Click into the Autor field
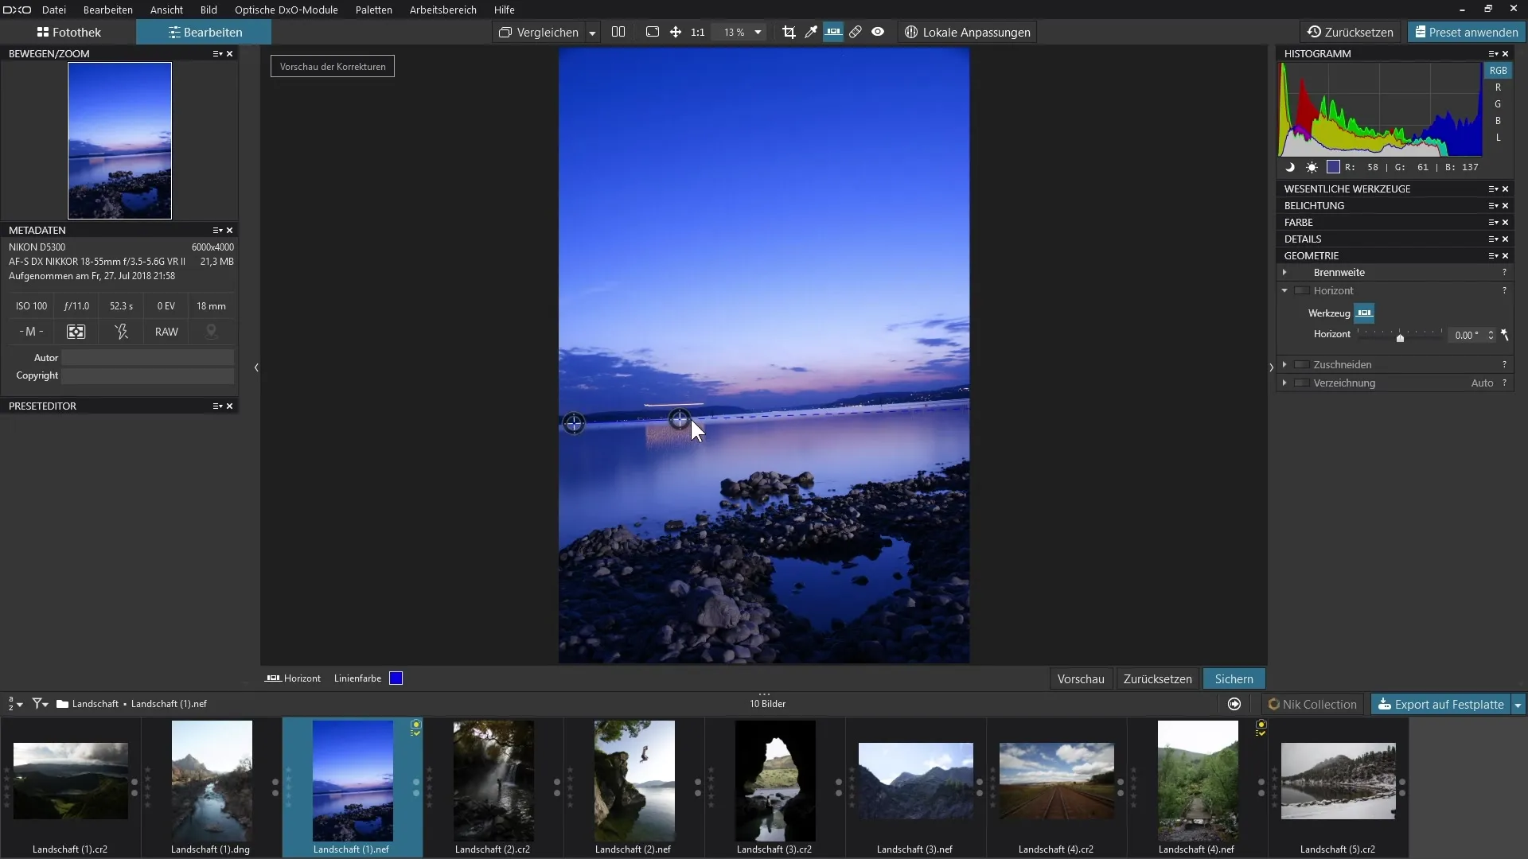The height and width of the screenshot is (859, 1528). [x=148, y=358]
